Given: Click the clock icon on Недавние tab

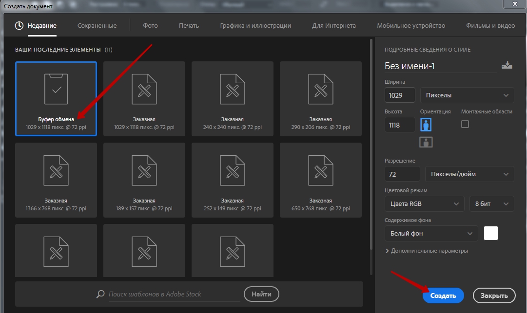Looking at the screenshot, I should point(19,25).
